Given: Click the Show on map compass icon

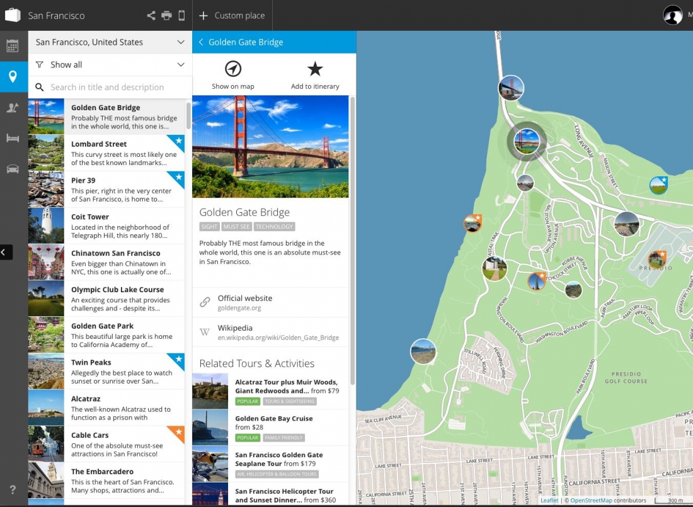Looking at the screenshot, I should pos(233,69).
